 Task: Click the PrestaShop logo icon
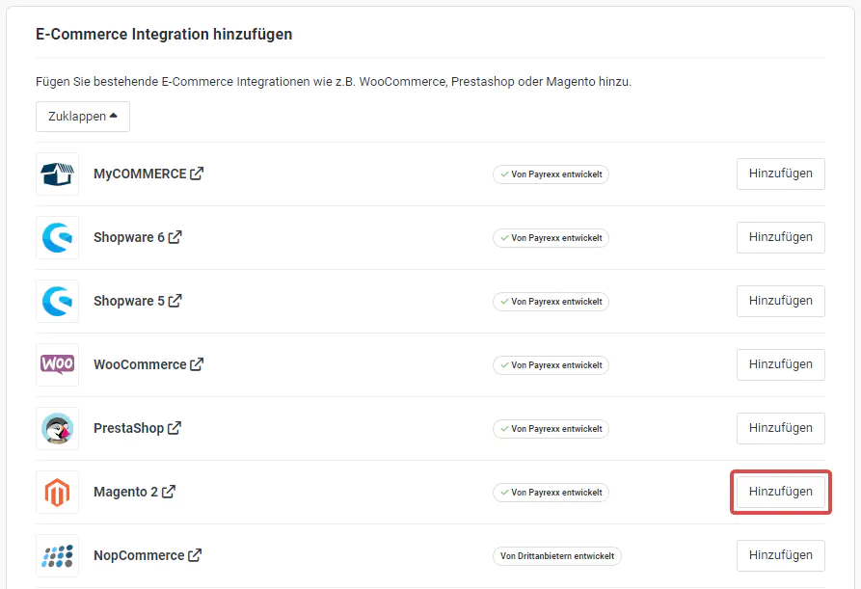pos(57,429)
